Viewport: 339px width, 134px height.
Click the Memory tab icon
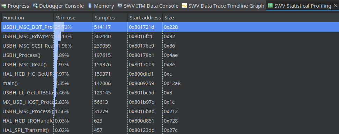[x=90, y=6]
